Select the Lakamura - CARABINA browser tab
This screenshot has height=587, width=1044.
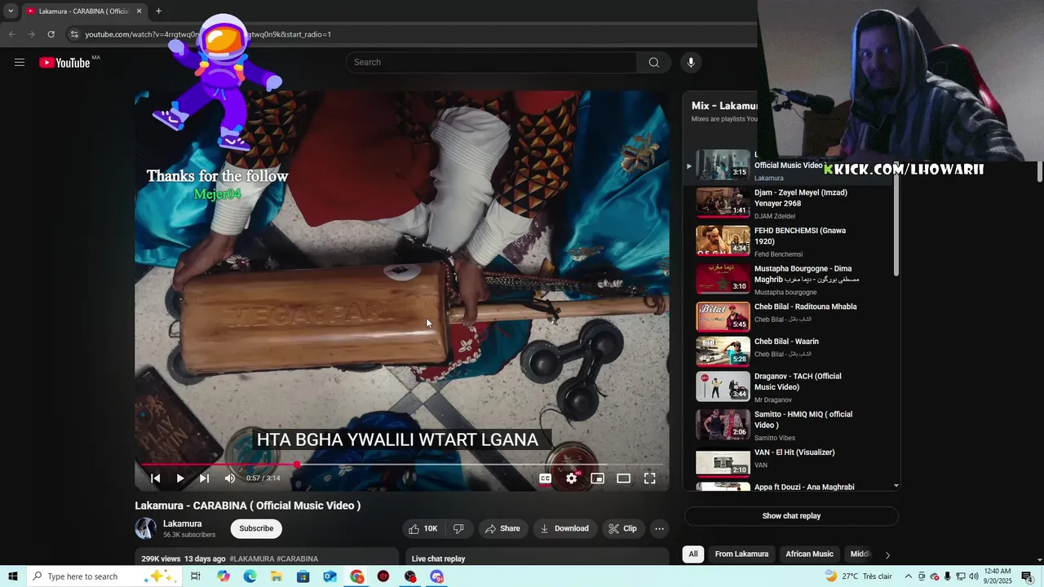[82, 11]
